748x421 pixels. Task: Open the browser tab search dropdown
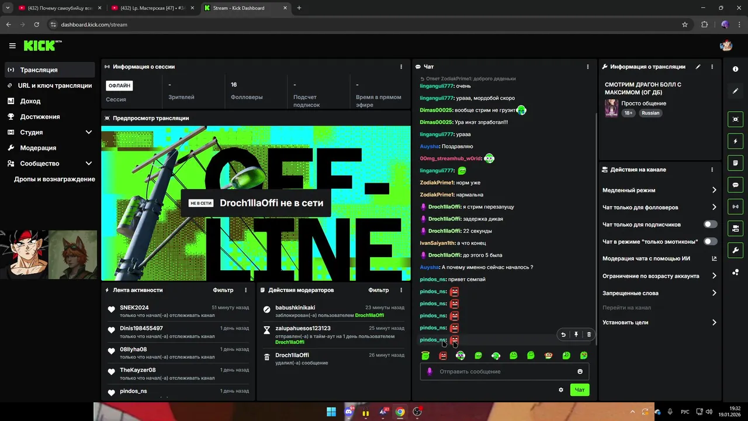point(8,8)
